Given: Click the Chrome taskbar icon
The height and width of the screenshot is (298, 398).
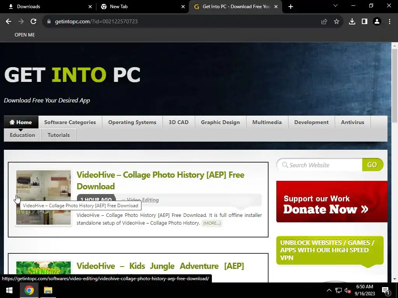Looking at the screenshot, I should (x=29, y=290).
